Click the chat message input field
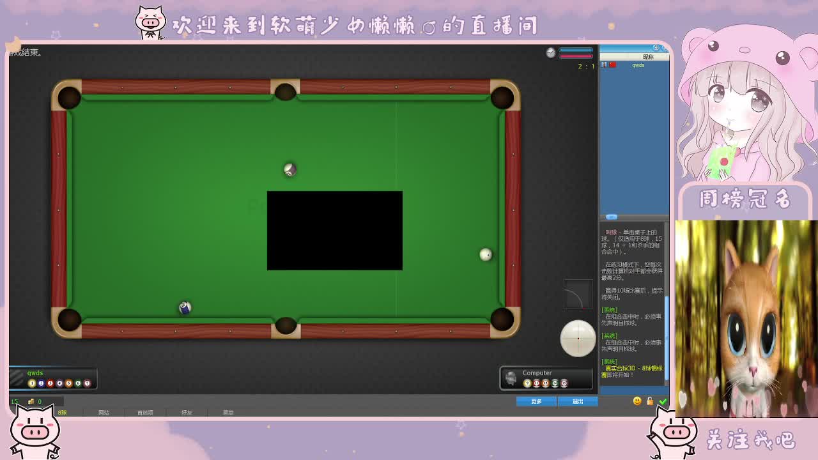The height and width of the screenshot is (460, 818). (x=633, y=389)
